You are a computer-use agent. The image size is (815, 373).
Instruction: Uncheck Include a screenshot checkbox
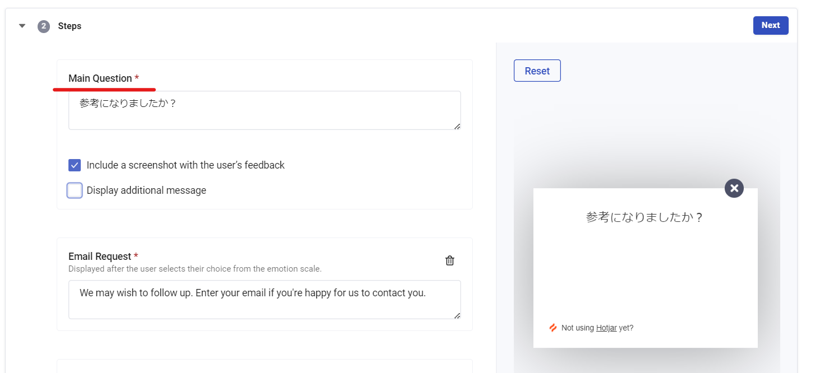click(x=75, y=165)
